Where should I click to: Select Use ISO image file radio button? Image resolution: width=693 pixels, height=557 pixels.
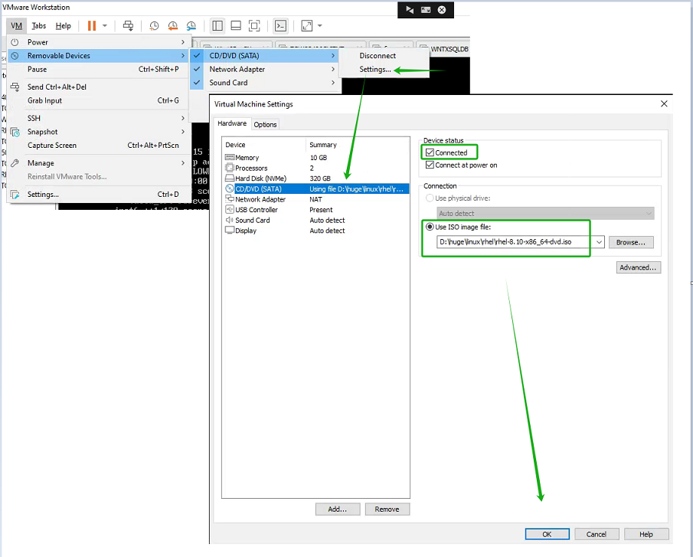click(x=430, y=227)
